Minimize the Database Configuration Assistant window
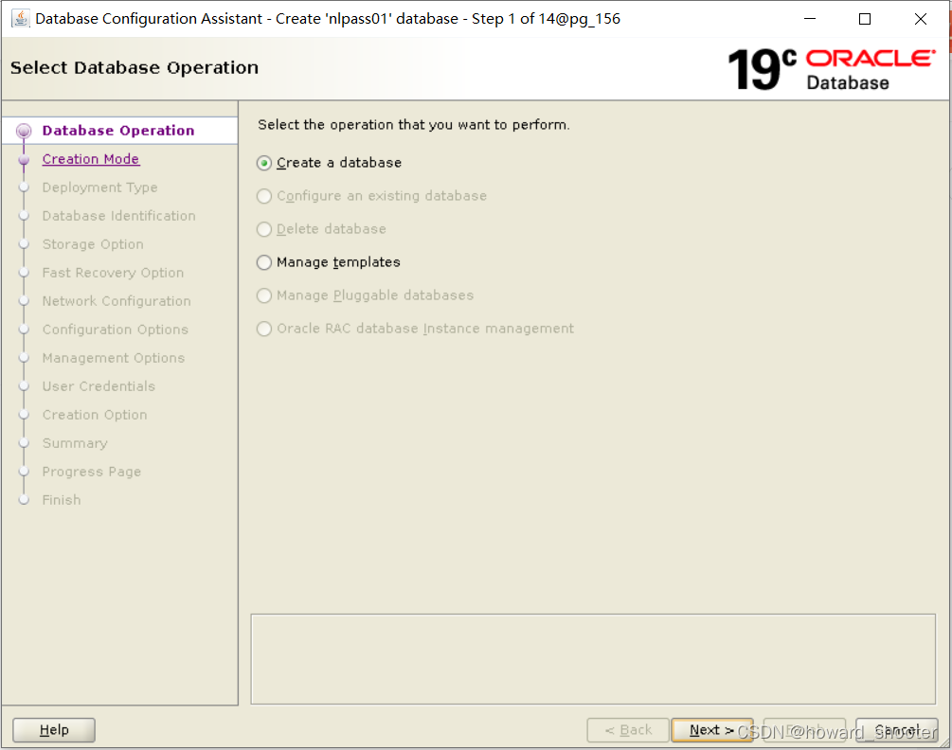 [810, 19]
